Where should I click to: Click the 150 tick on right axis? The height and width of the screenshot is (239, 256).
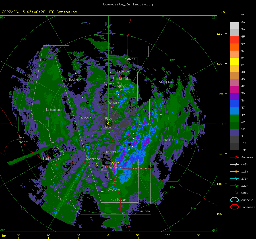[220, 34]
